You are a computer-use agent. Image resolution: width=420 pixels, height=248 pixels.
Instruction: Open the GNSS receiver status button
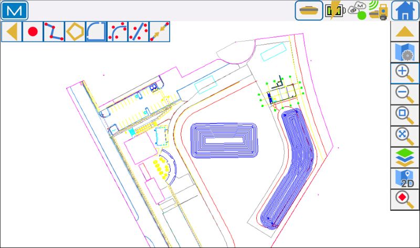click(x=309, y=10)
